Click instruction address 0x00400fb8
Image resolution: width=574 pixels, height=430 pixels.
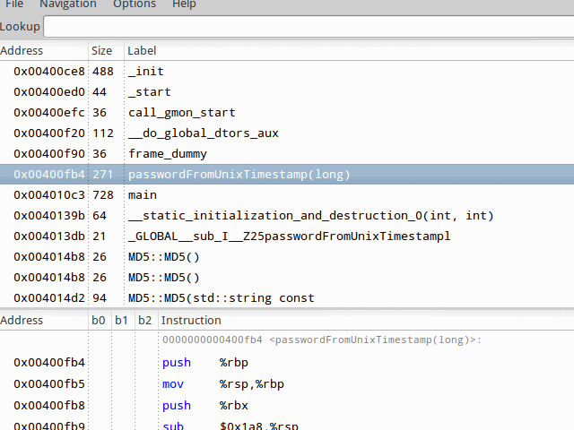pyautogui.click(x=49, y=405)
